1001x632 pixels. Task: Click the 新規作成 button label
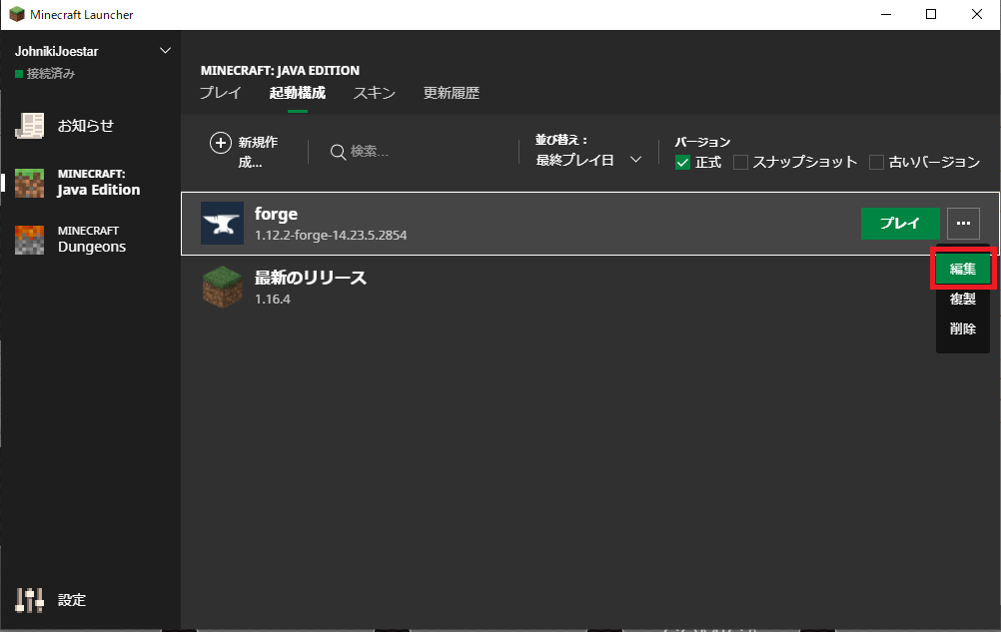[258, 153]
